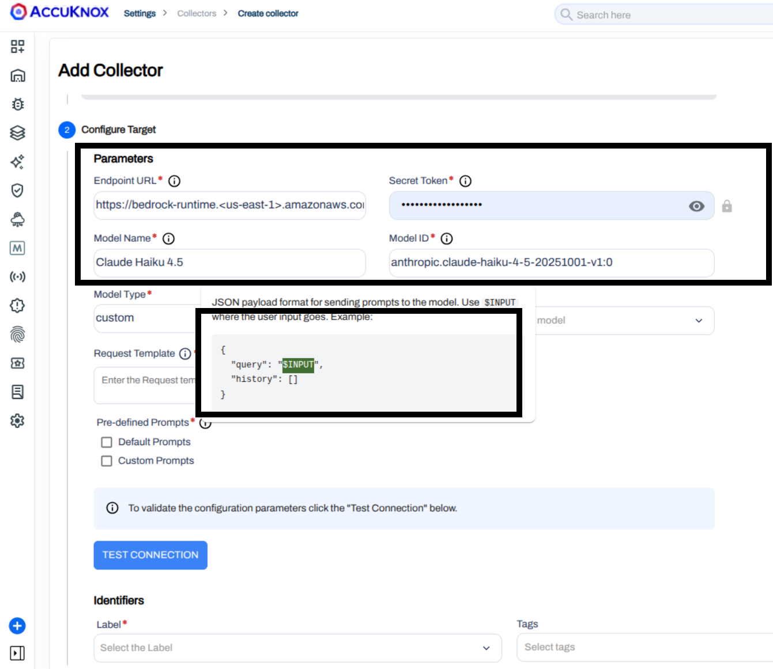
Task: Click the step 2 Configure Target circle
Action: [x=67, y=130]
